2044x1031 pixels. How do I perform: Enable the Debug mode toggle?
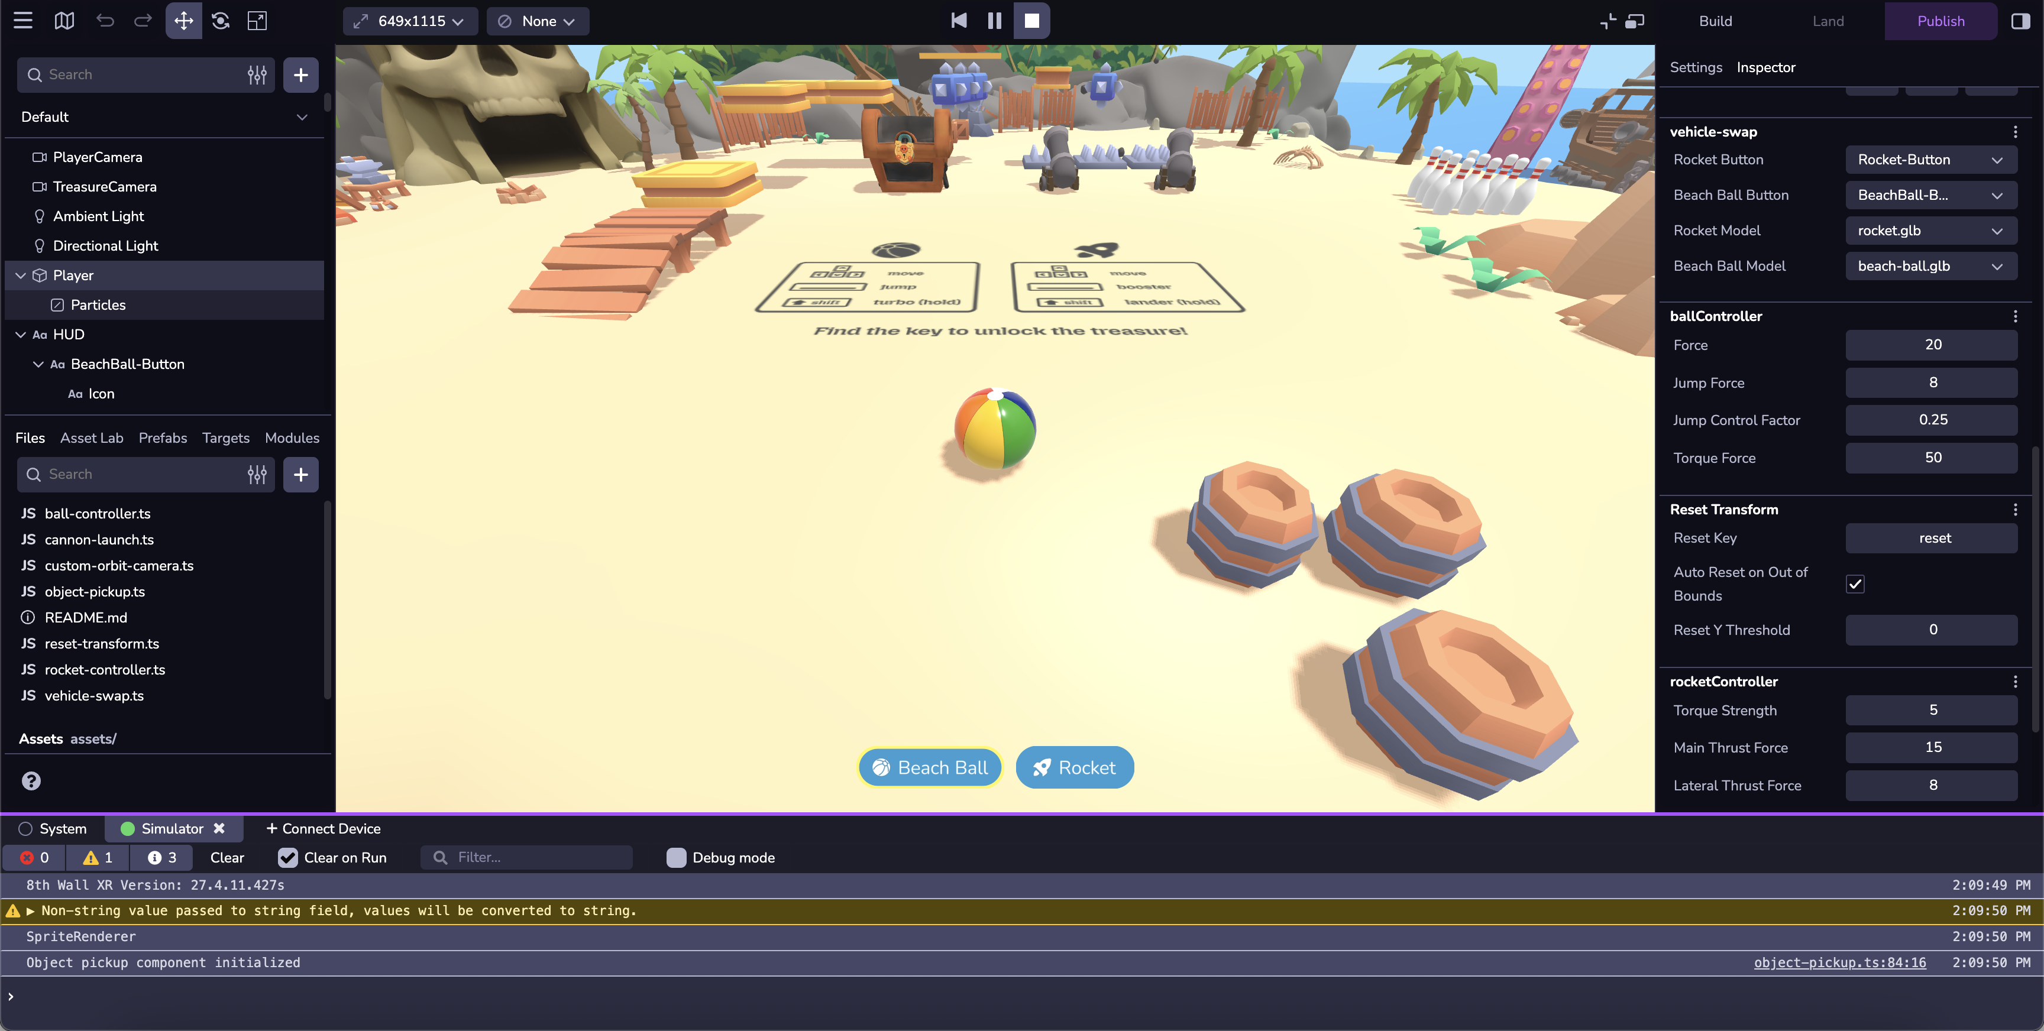[x=676, y=857]
